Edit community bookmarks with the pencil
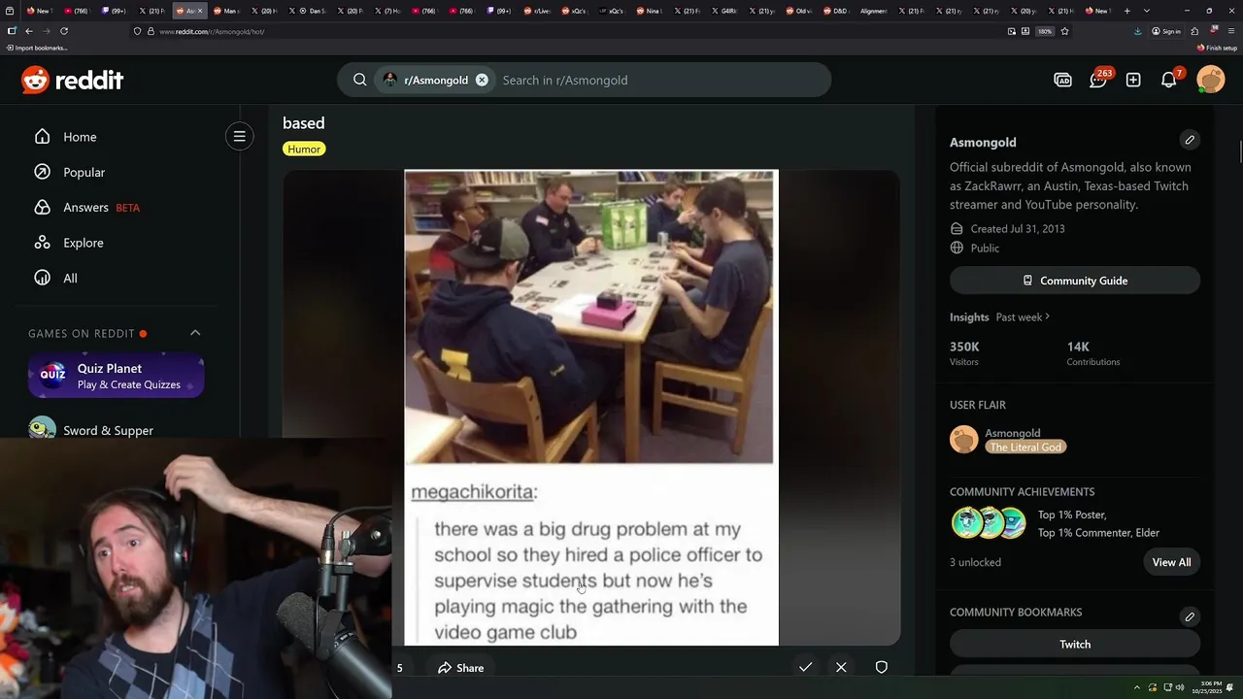1243x699 pixels. [1190, 616]
